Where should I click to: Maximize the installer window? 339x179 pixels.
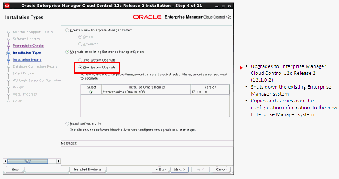coord(223,6)
